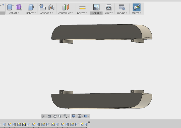Select the last extrude feature before timeline marker

pos(86,124)
